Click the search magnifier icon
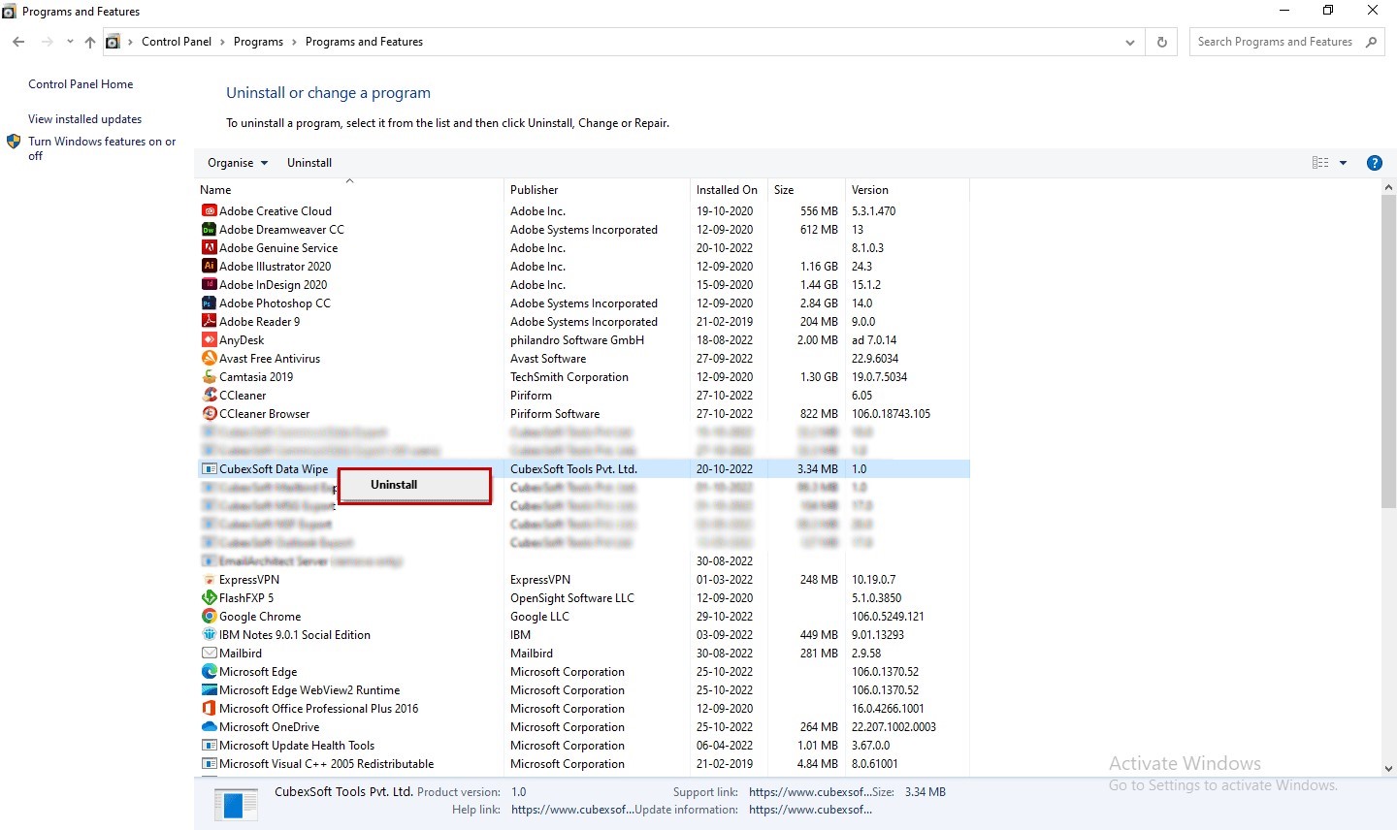 click(1371, 42)
